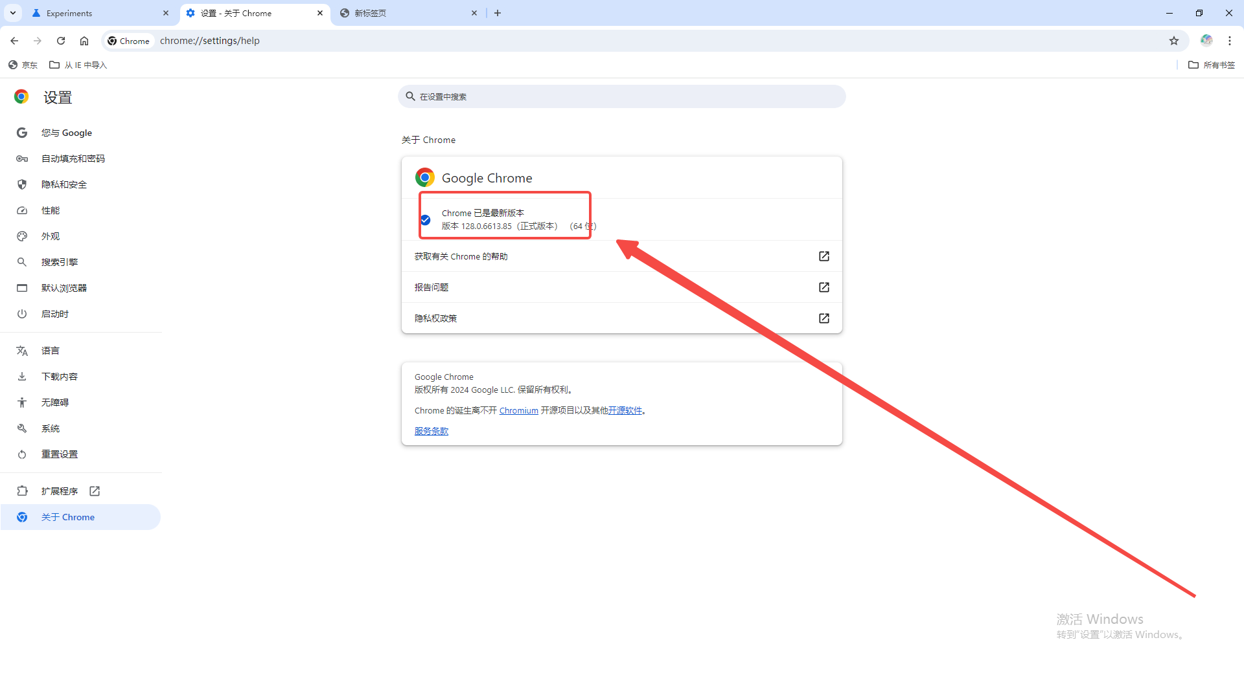The height and width of the screenshot is (673, 1244).
Task: Click the 开源软件 hyperlink
Action: [x=625, y=410]
